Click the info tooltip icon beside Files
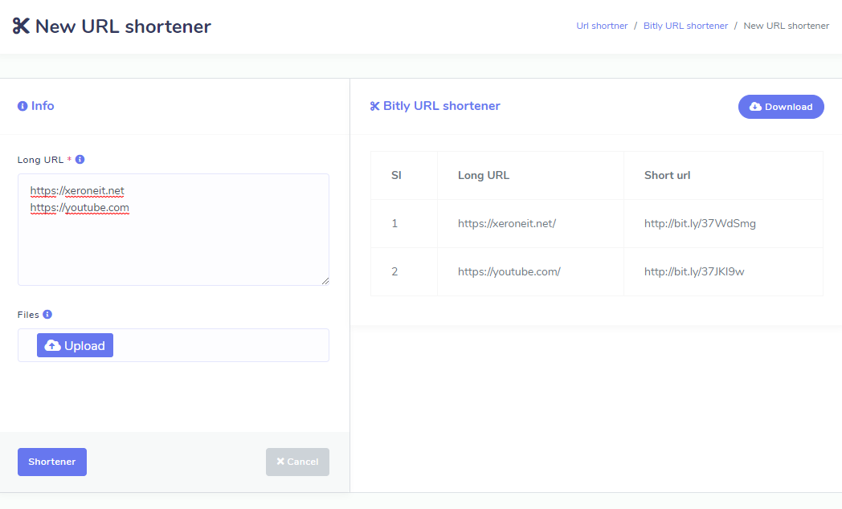Viewport: 842px width, 509px height. (x=47, y=315)
